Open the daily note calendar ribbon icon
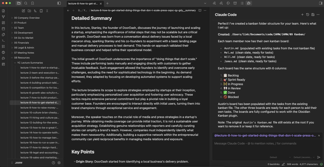The image size is (324, 167). pos(3,29)
